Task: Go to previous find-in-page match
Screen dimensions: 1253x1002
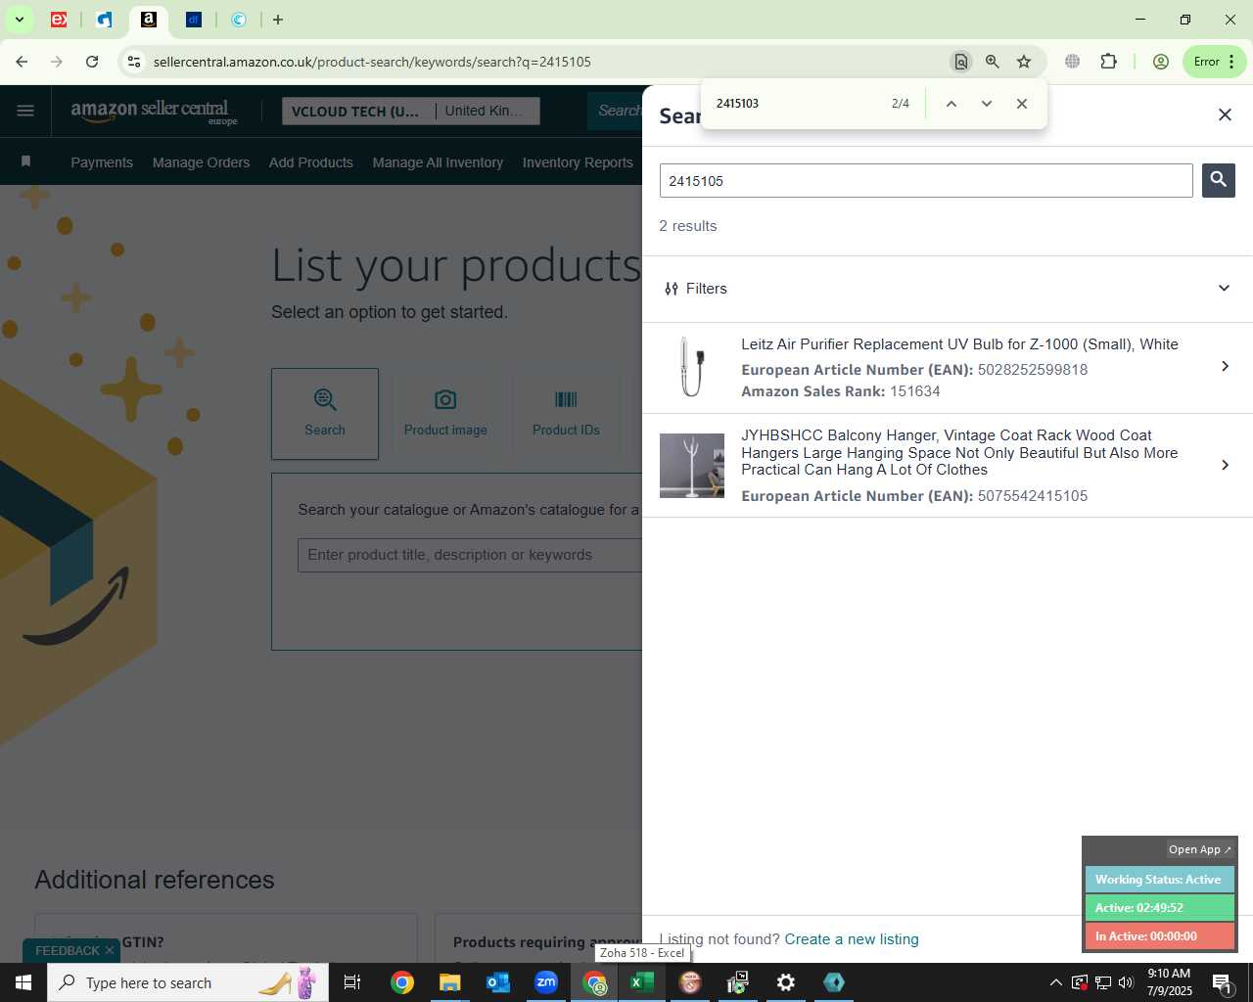Action: click(951, 104)
